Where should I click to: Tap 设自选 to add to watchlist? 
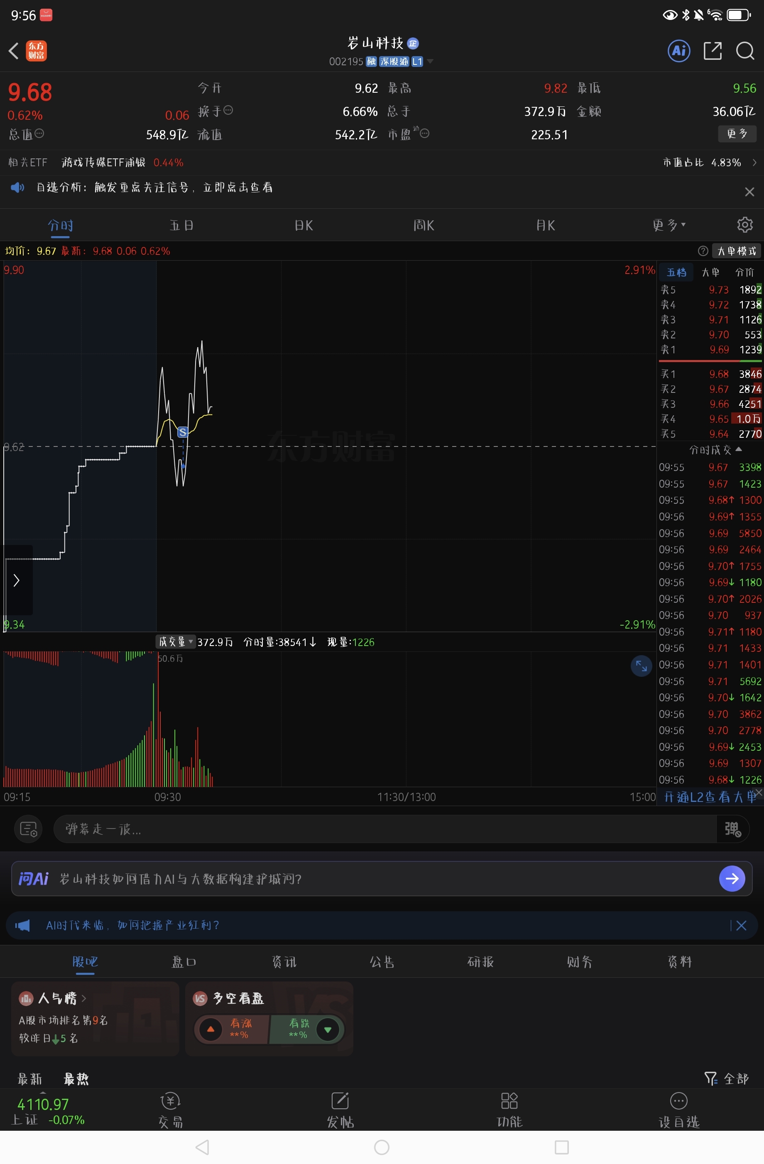pyautogui.click(x=679, y=1110)
